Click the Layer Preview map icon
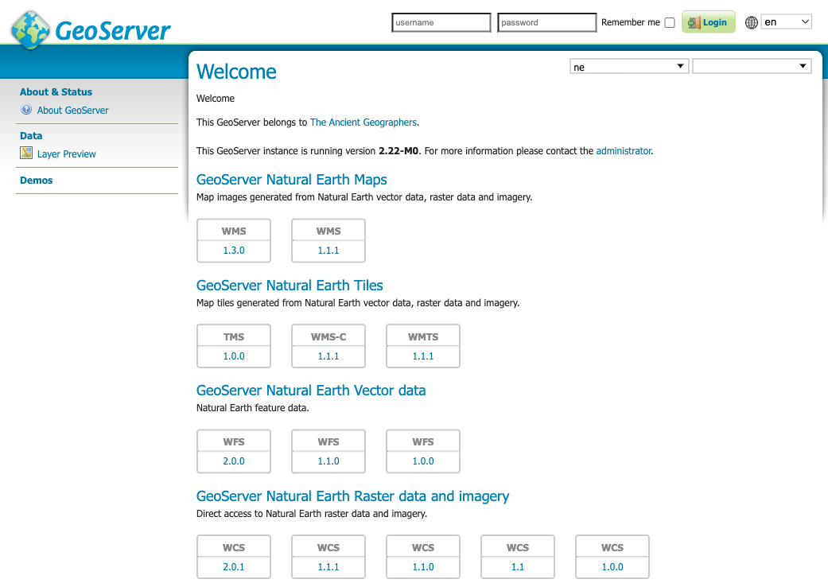828x587 pixels. point(26,153)
